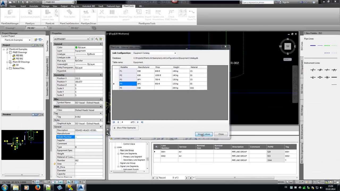Go to next record in external data viewer
This screenshot has width=340, height=191.
[x=138, y=122]
